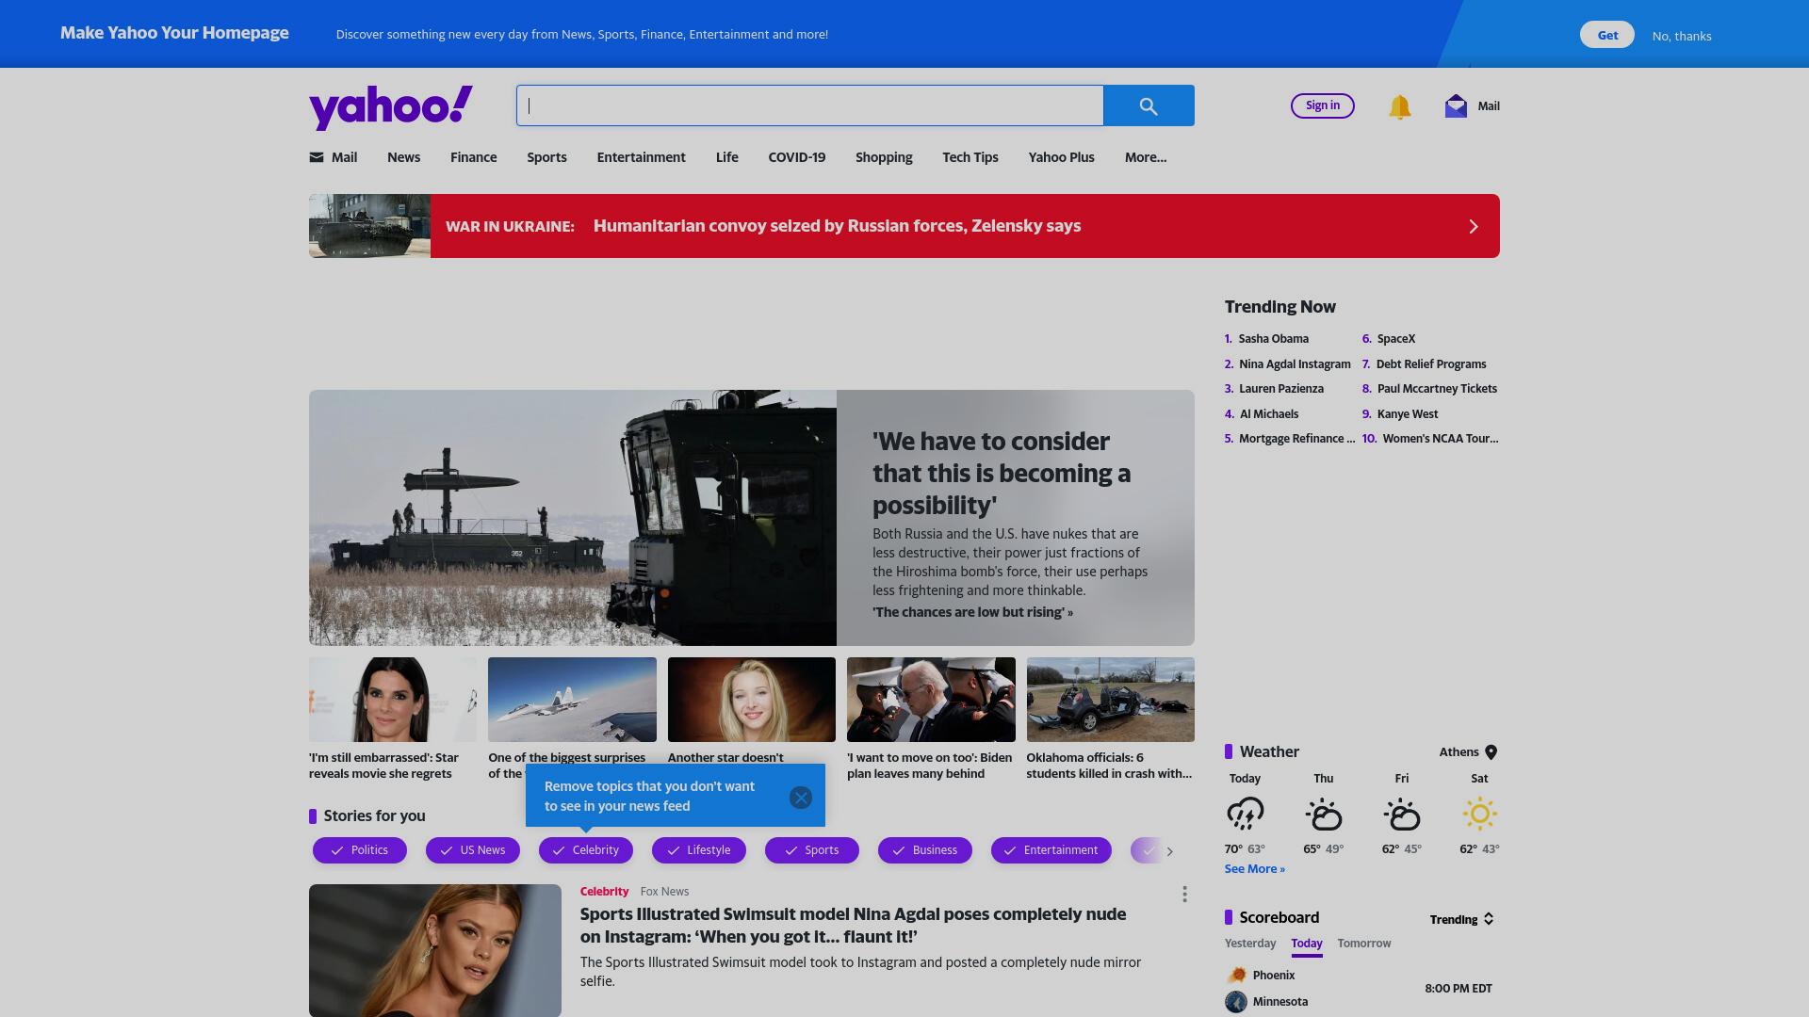The width and height of the screenshot is (1809, 1017).
Task: Dismiss the banner with No, thanks
Action: pyautogui.click(x=1682, y=36)
